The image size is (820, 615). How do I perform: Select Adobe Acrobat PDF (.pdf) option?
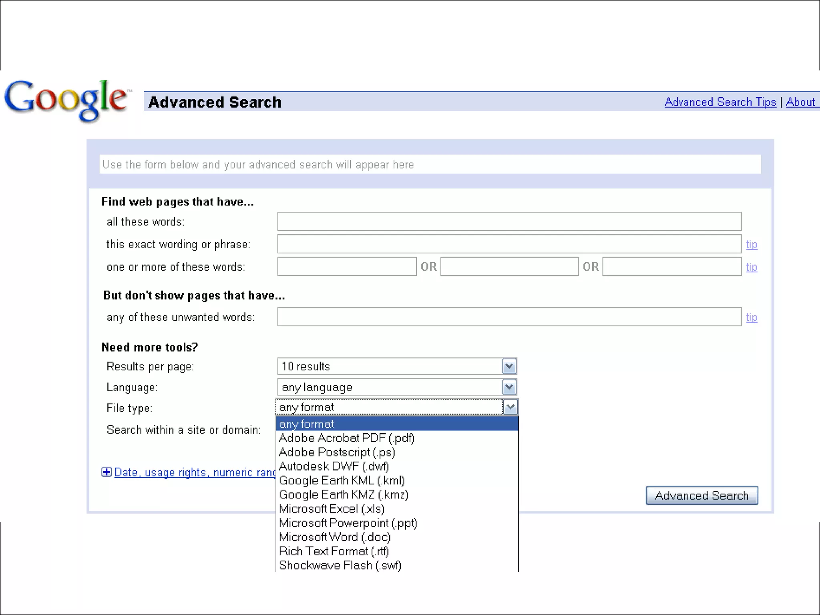(347, 438)
